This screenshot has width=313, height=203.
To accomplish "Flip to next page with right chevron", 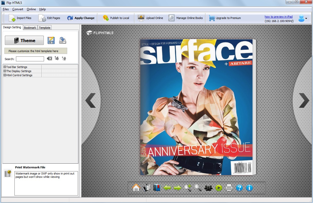I will click(x=304, y=100).
